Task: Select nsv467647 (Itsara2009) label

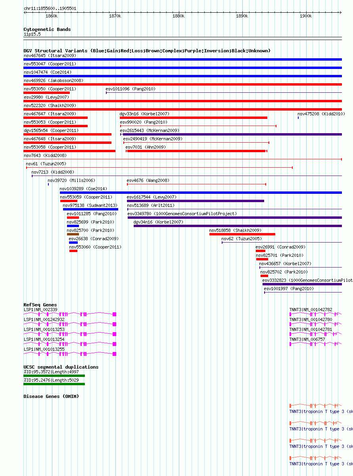Action: (50, 114)
